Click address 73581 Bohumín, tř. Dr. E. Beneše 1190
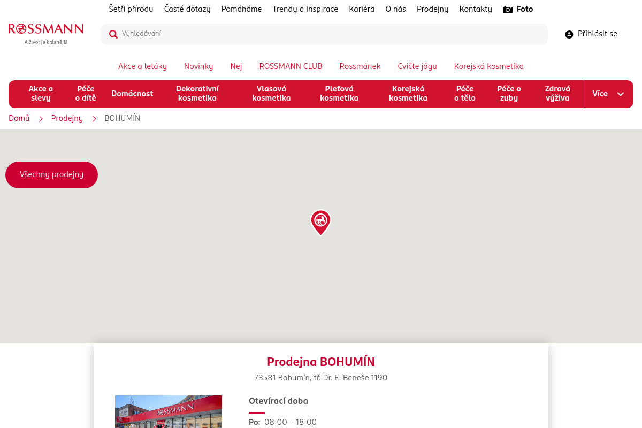 coord(321,378)
